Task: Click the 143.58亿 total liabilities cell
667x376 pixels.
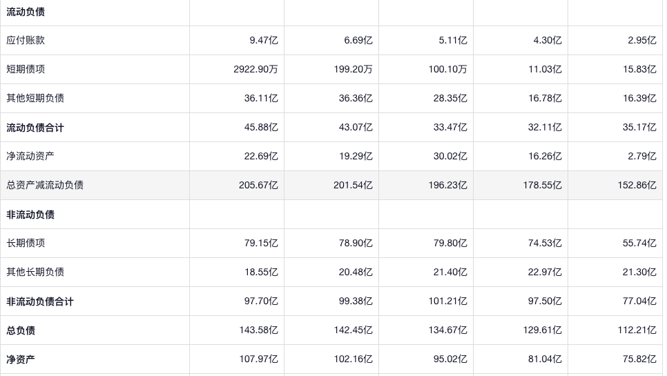Action: point(258,330)
